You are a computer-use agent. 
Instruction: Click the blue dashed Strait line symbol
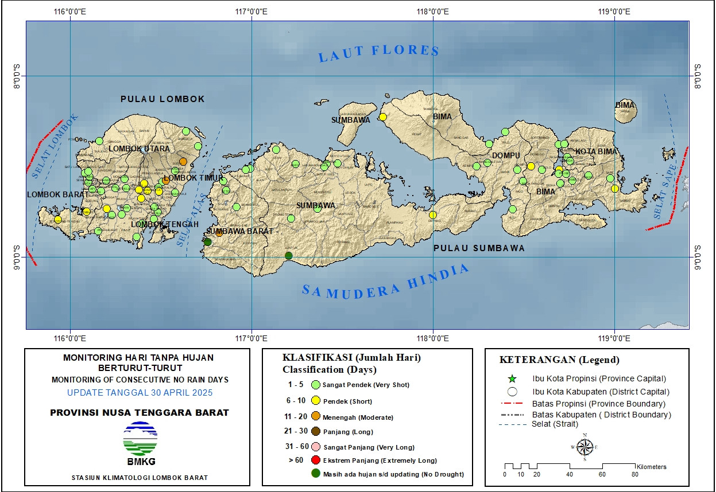pyautogui.click(x=512, y=424)
